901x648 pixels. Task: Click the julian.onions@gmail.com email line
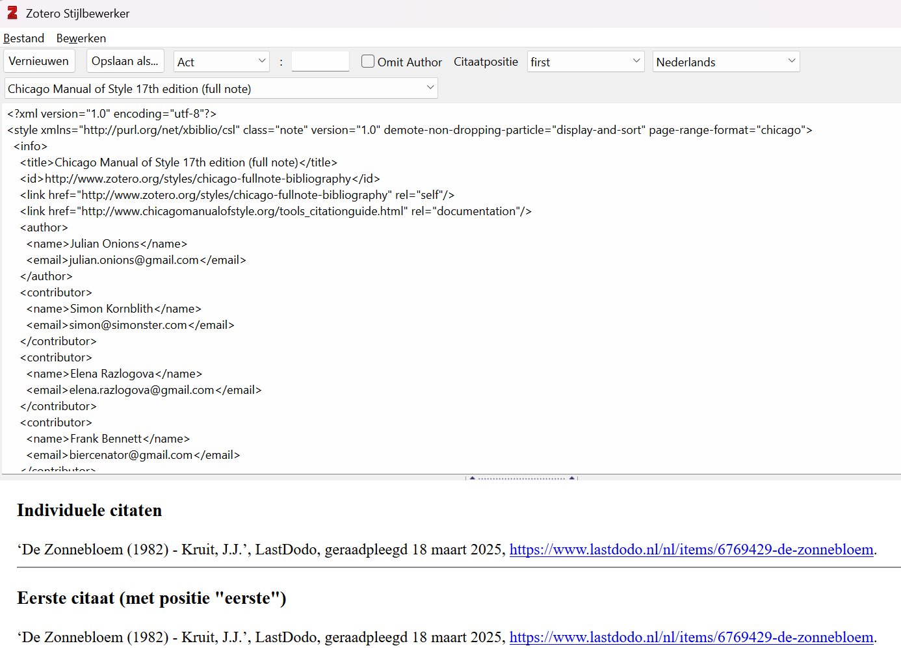pyautogui.click(x=137, y=260)
